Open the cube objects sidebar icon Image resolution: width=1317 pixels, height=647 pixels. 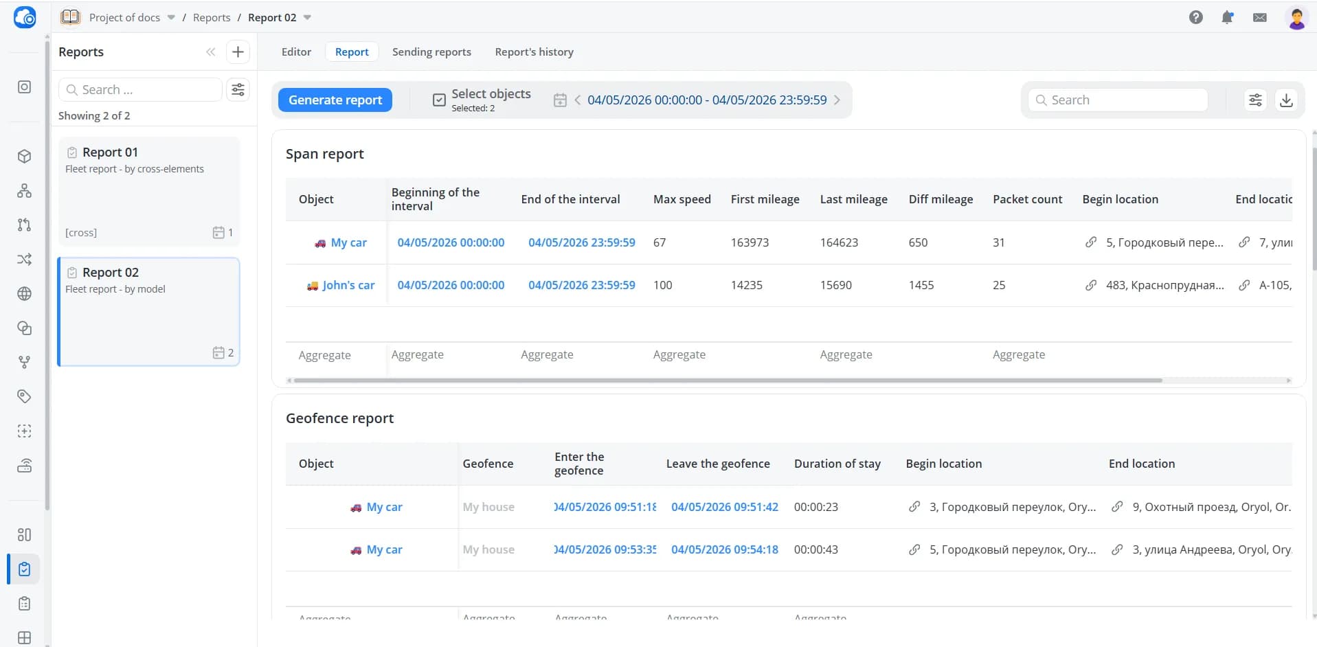click(24, 157)
